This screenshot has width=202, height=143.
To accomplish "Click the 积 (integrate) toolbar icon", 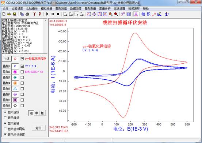I will (x=149, y=14).
